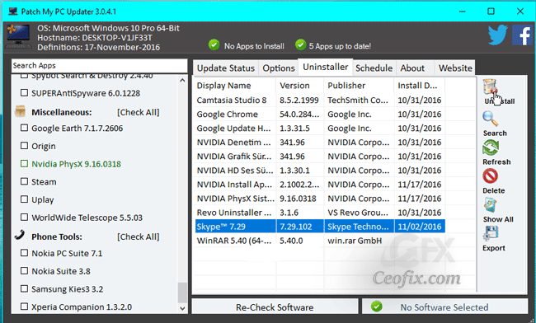Open the Website tab
The image size is (536, 323).
pyautogui.click(x=455, y=68)
